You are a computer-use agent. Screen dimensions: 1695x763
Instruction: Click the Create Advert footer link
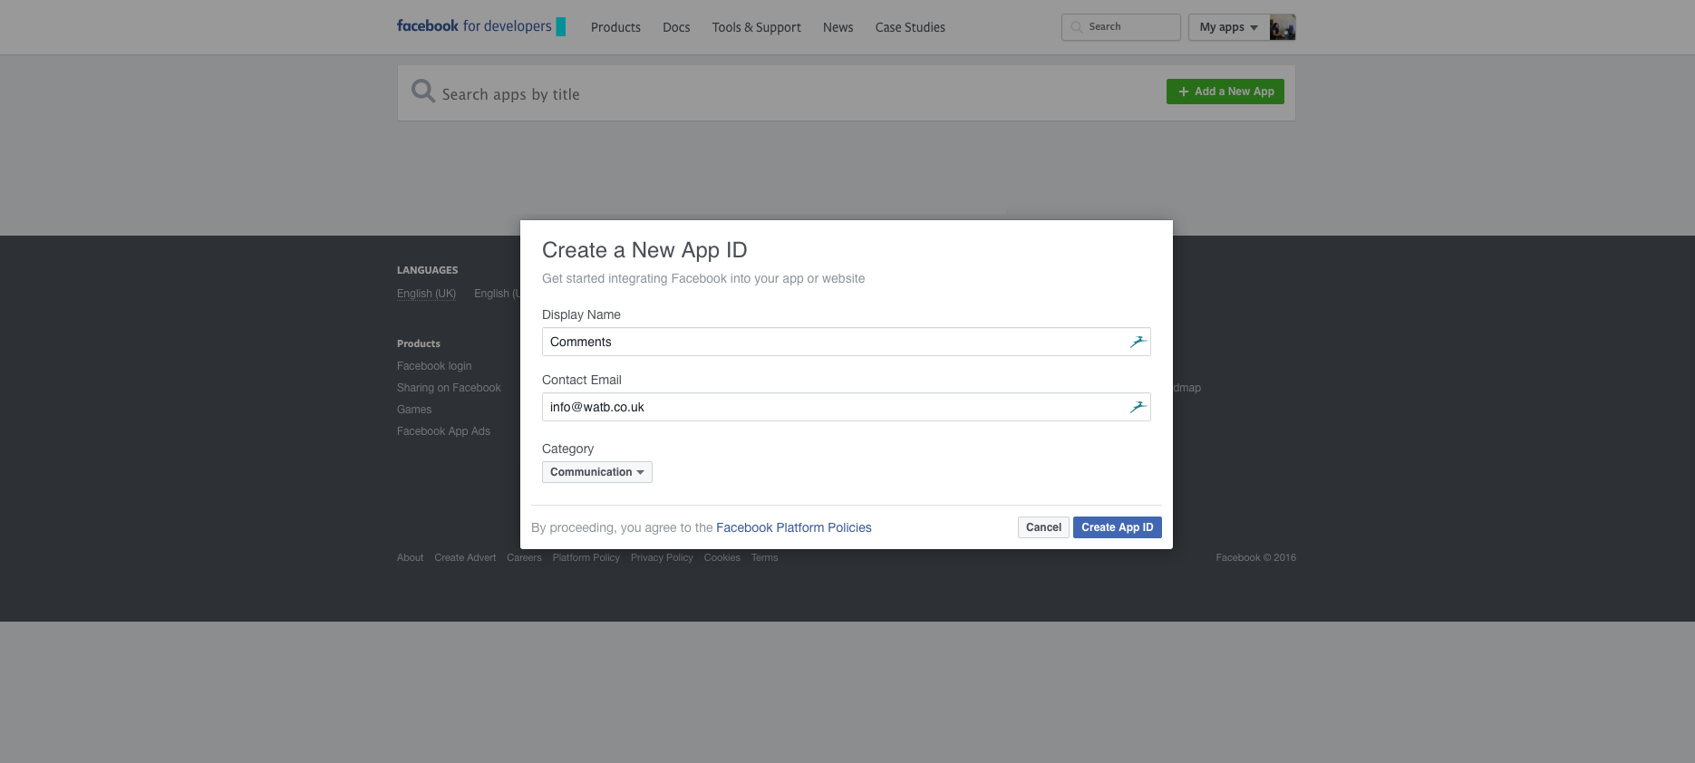click(x=465, y=557)
